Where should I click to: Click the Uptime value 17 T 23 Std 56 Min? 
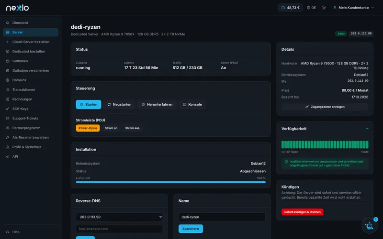141,68
